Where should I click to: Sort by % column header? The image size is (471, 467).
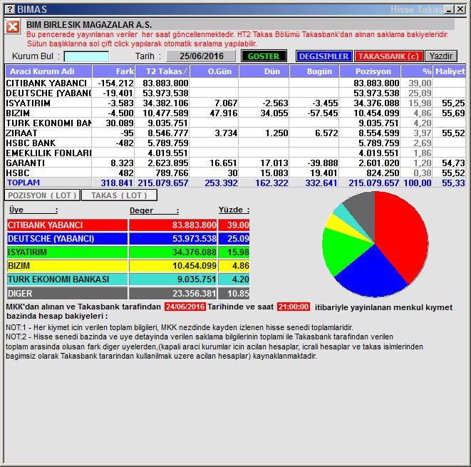[417, 71]
